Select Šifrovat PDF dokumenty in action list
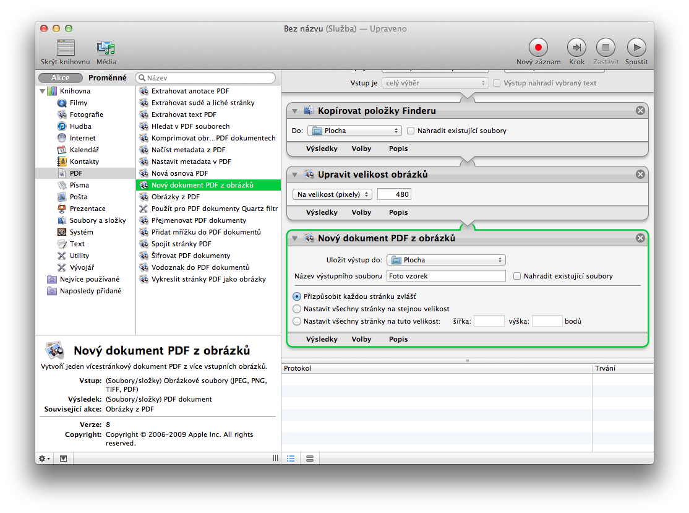This screenshot has height=513, width=689. click(190, 256)
